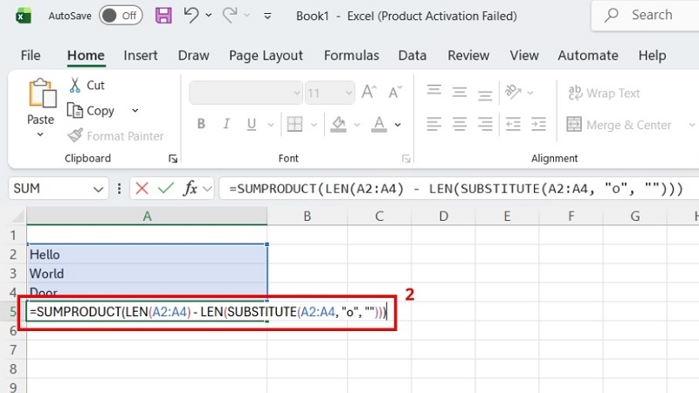Open the font name combo box

pos(246,93)
